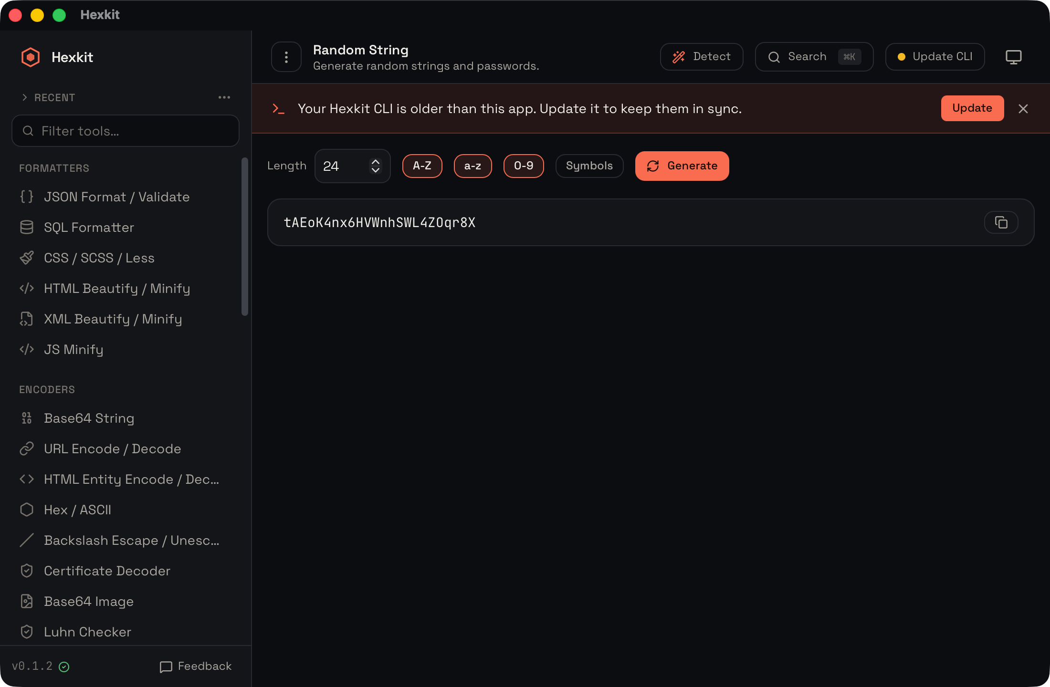
Task: Open URL Encode / Decode tool
Action: [126, 448]
